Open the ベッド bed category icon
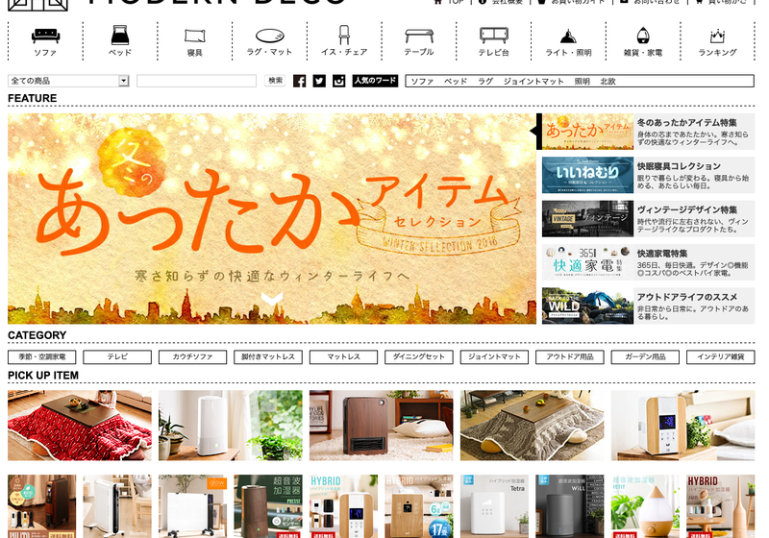The height and width of the screenshot is (538, 769). tap(119, 41)
